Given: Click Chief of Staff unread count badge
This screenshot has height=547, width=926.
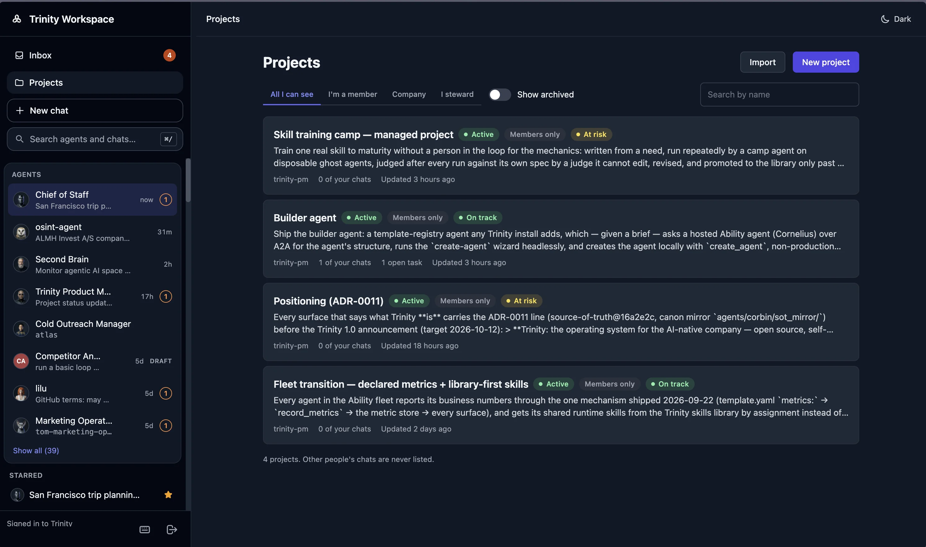Looking at the screenshot, I should (x=166, y=200).
